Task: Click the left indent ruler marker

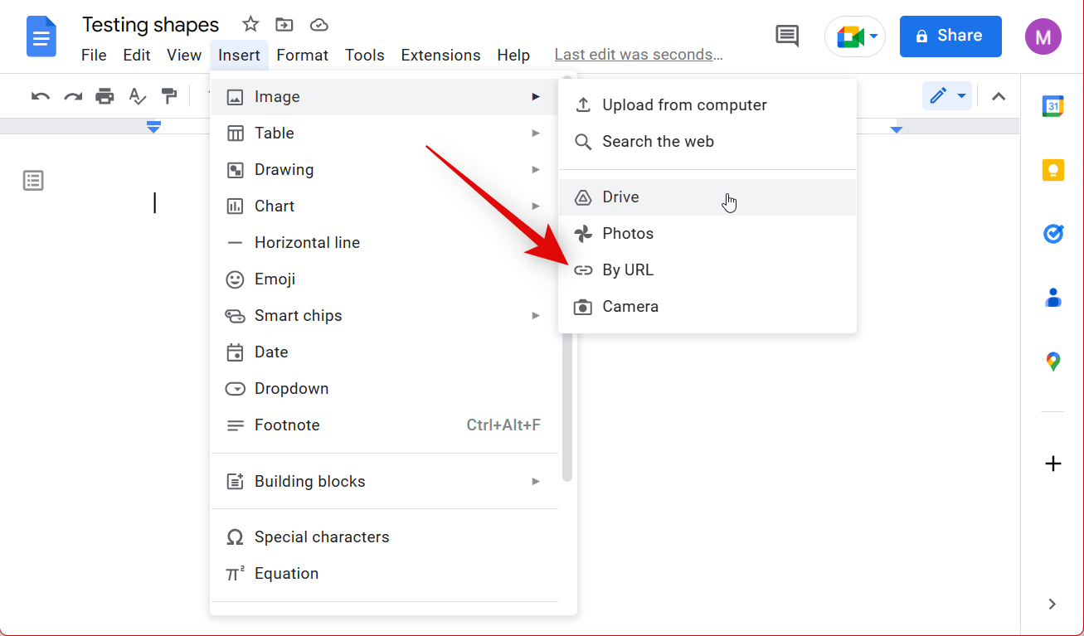Action: tap(153, 127)
